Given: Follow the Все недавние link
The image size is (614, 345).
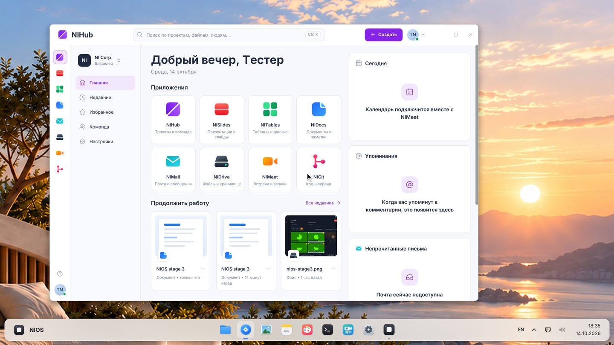Looking at the screenshot, I should click(323, 203).
